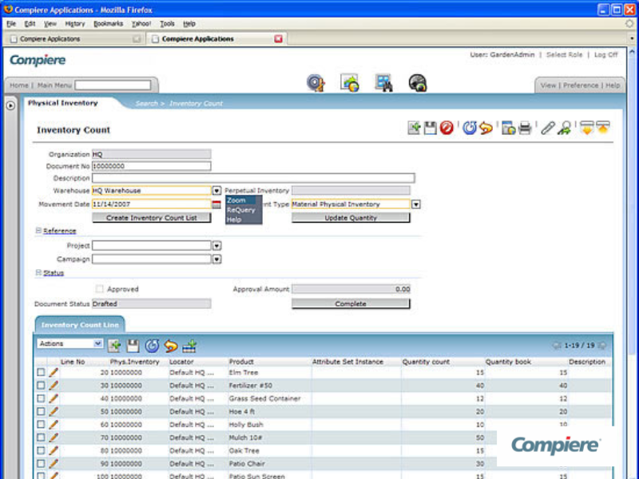This screenshot has height=479, width=639.
Task: Open attachments with the paperclip icon
Action: click(x=547, y=129)
